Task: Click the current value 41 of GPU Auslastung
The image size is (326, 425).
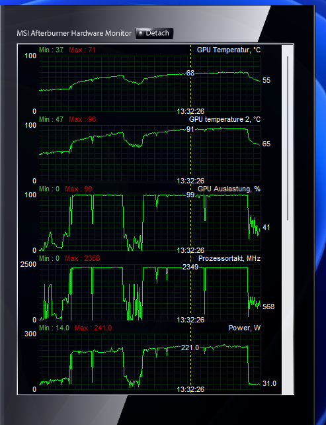Action: [266, 228]
